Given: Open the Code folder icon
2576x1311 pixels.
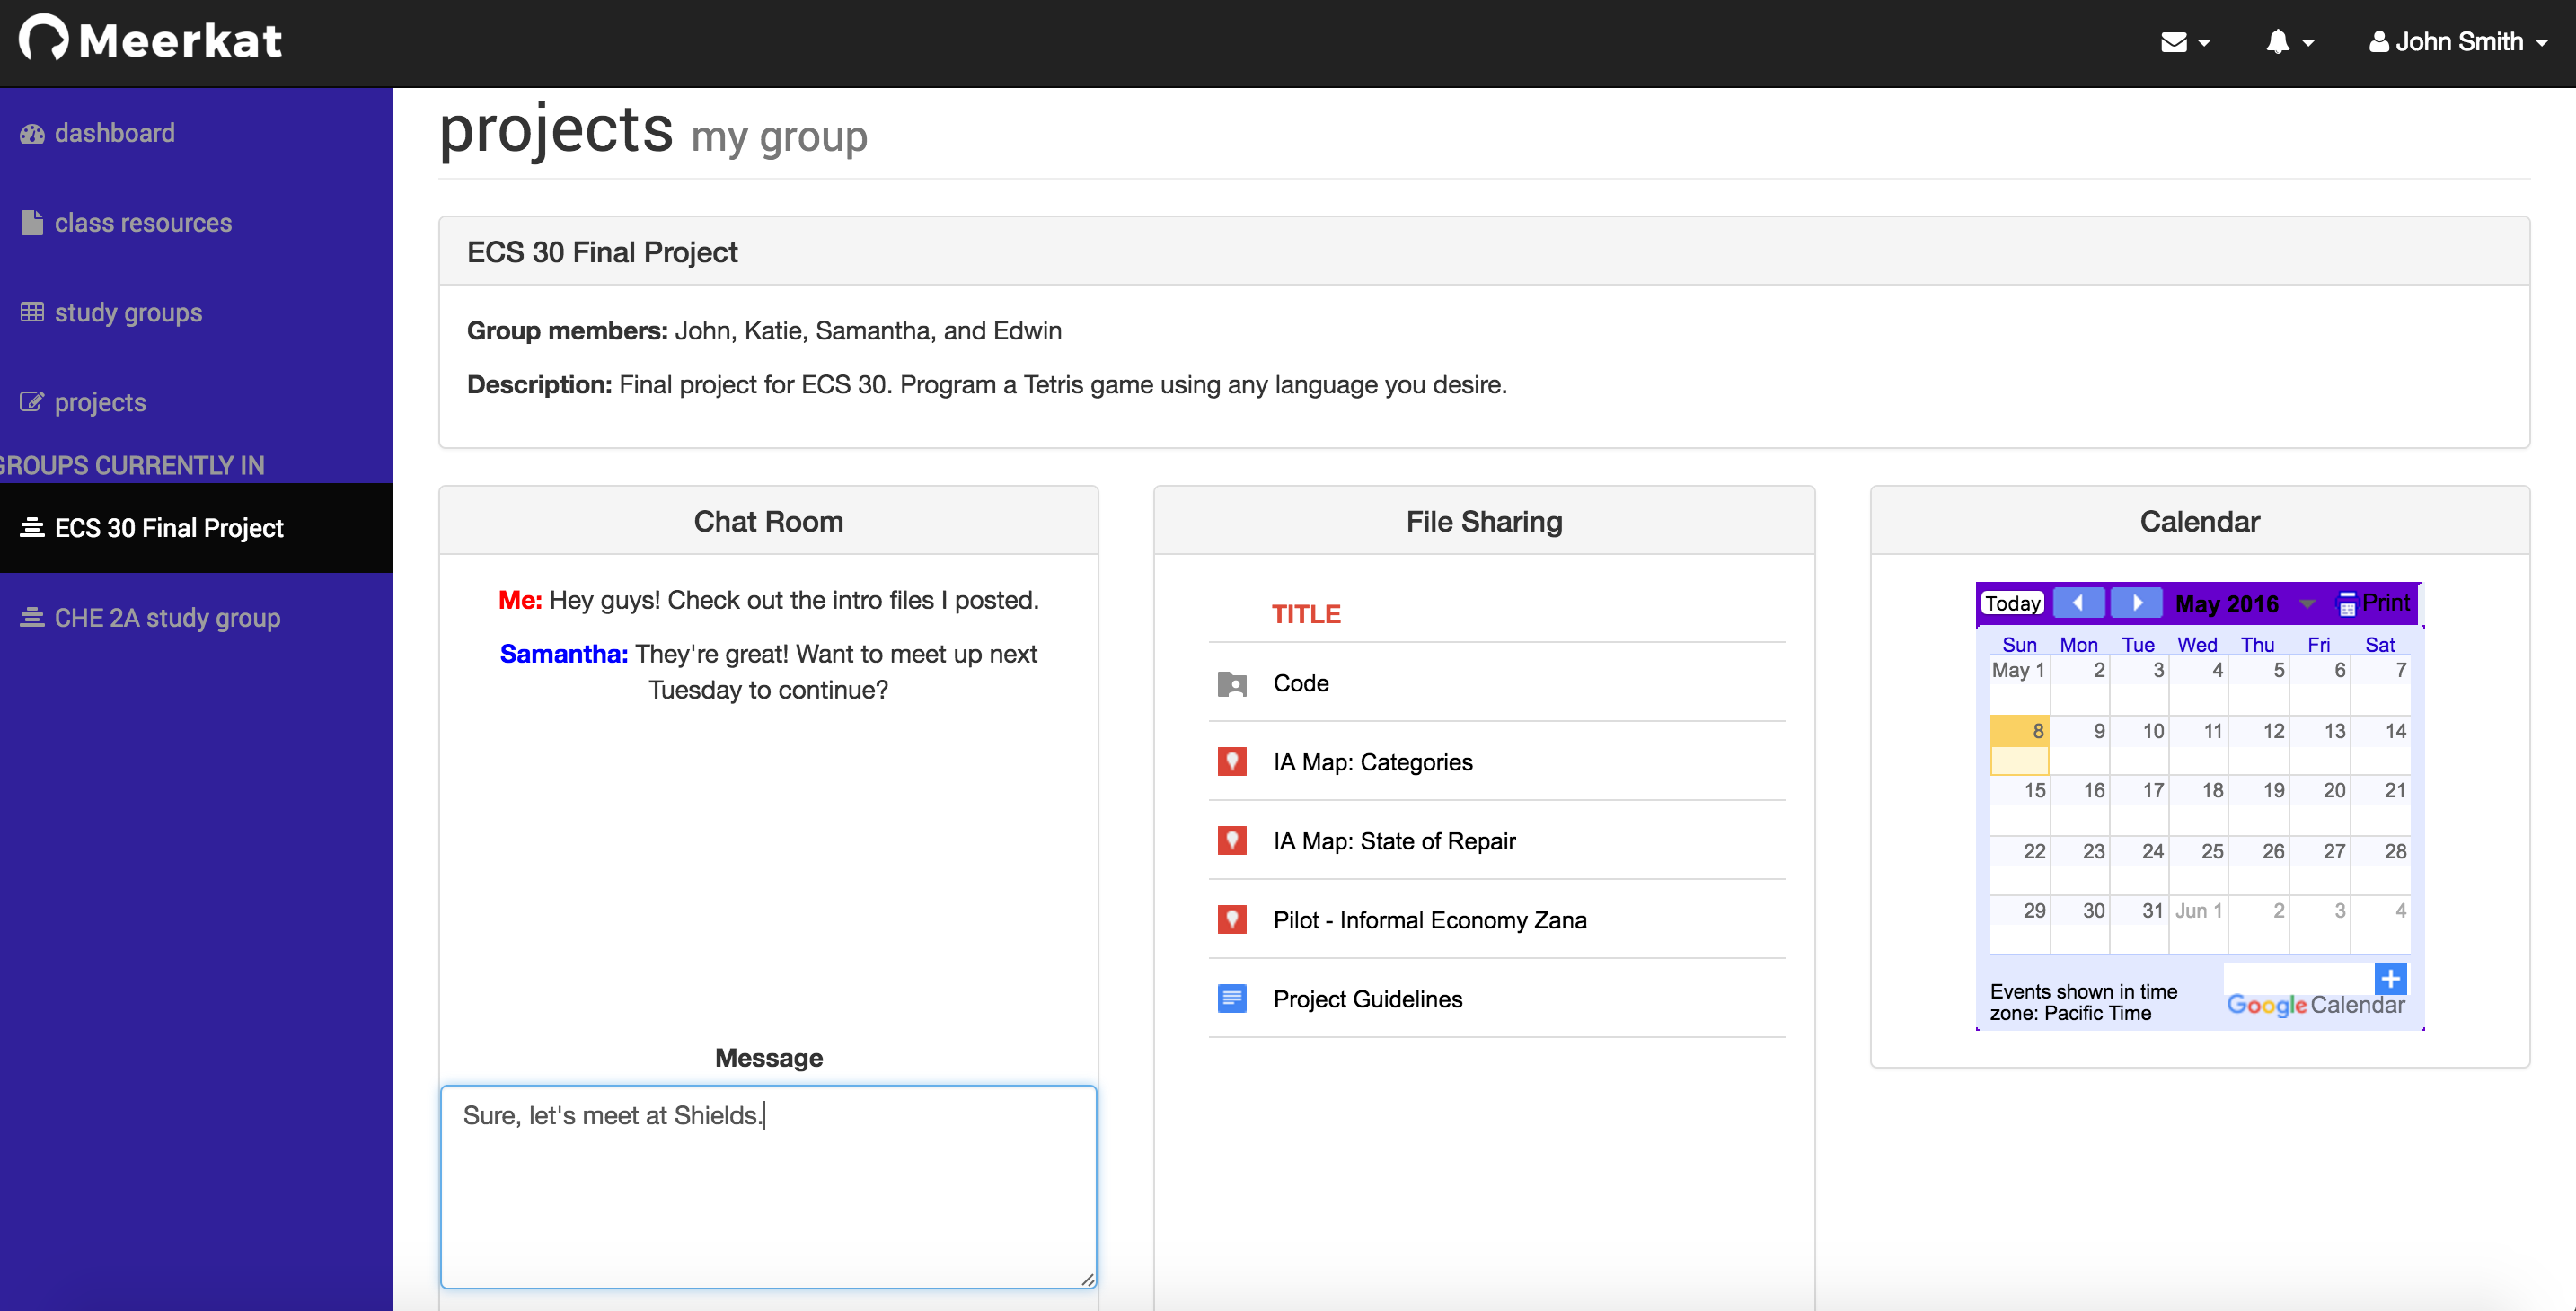Looking at the screenshot, I should click(1232, 684).
